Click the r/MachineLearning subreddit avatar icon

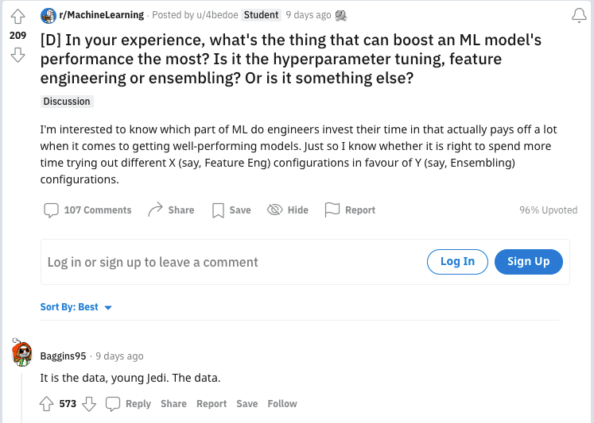click(x=49, y=15)
